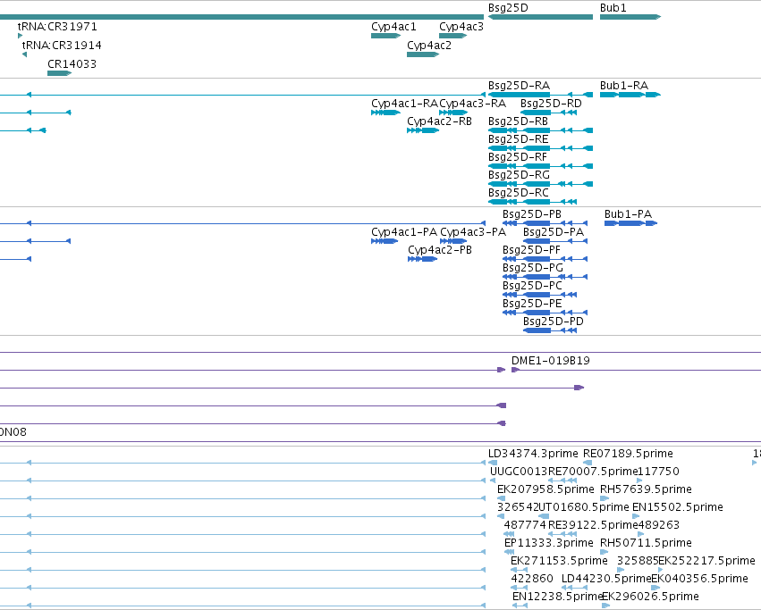Select the Bub1 gene feature
The height and width of the screenshot is (610, 761).
point(630,17)
